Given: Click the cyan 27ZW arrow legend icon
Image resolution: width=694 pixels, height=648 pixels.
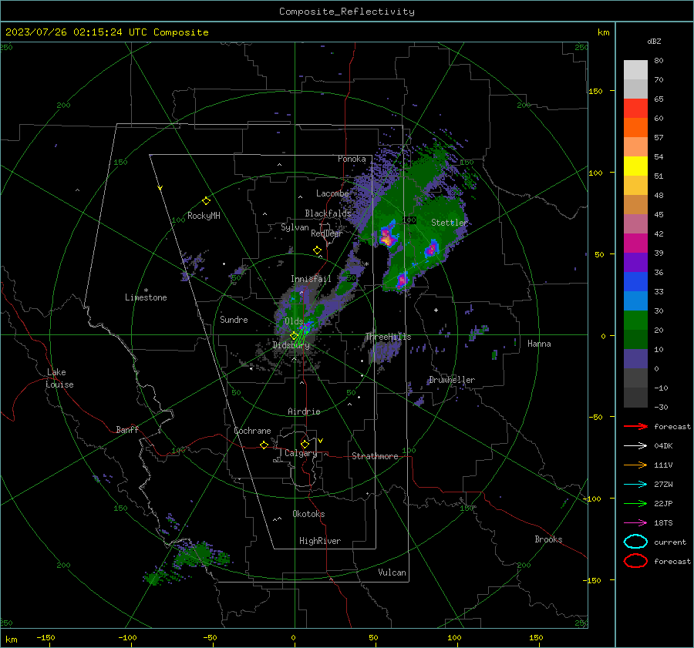Looking at the screenshot, I should [635, 485].
